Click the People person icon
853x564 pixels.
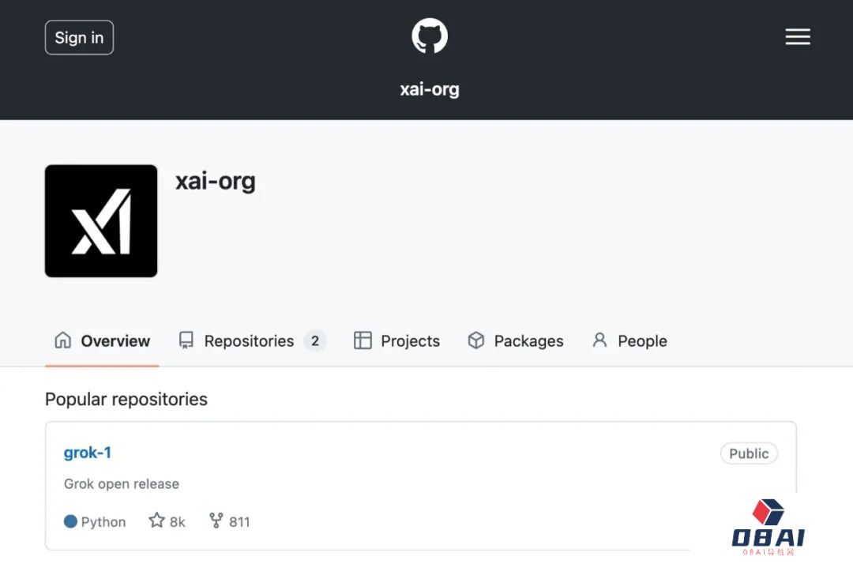coord(600,340)
